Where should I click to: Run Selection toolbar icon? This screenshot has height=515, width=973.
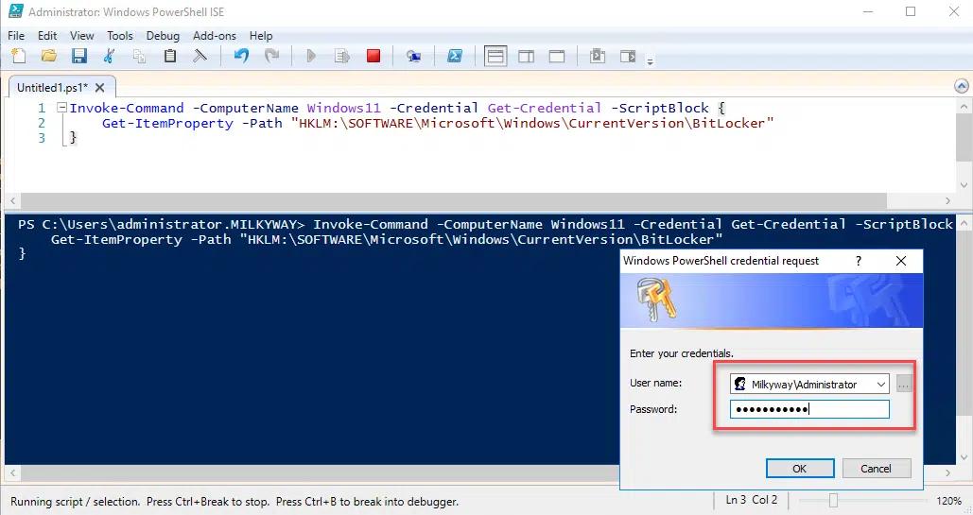click(342, 56)
